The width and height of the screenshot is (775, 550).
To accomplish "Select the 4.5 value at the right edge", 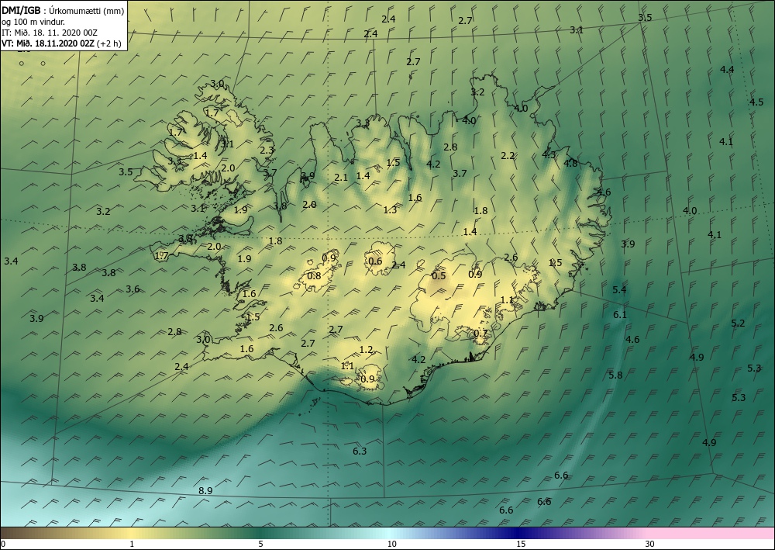I will (756, 102).
